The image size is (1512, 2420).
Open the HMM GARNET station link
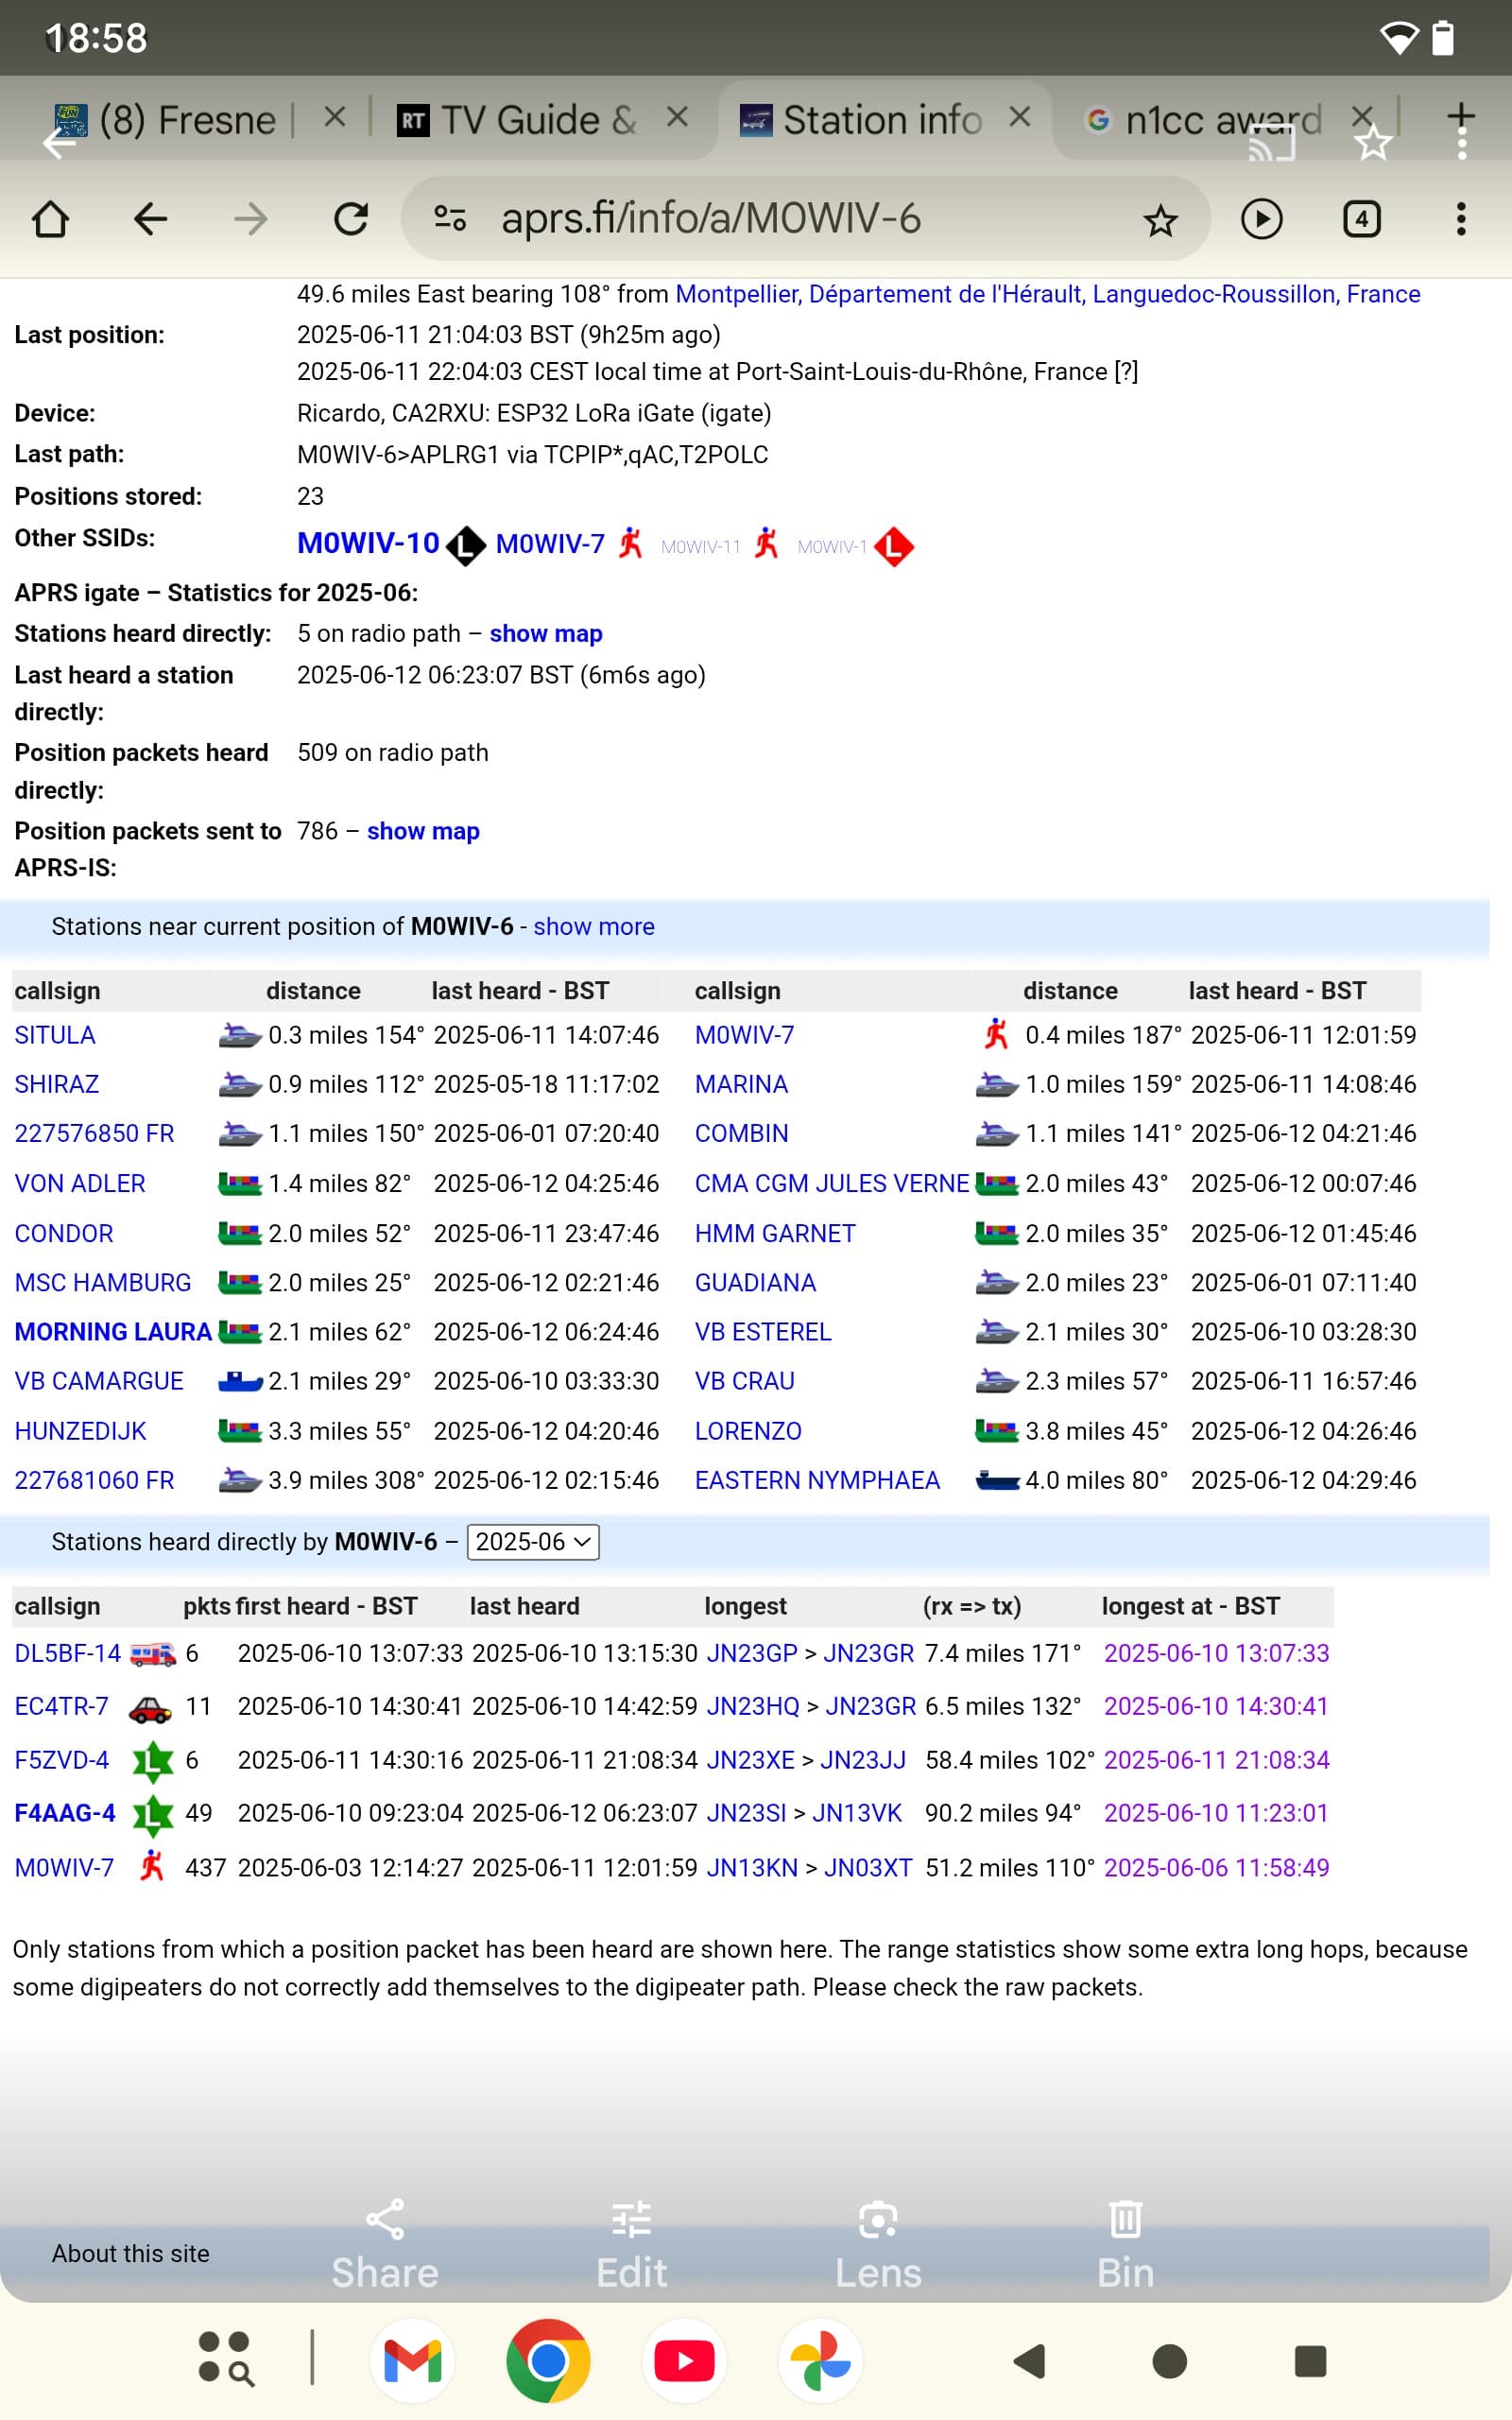pos(775,1234)
